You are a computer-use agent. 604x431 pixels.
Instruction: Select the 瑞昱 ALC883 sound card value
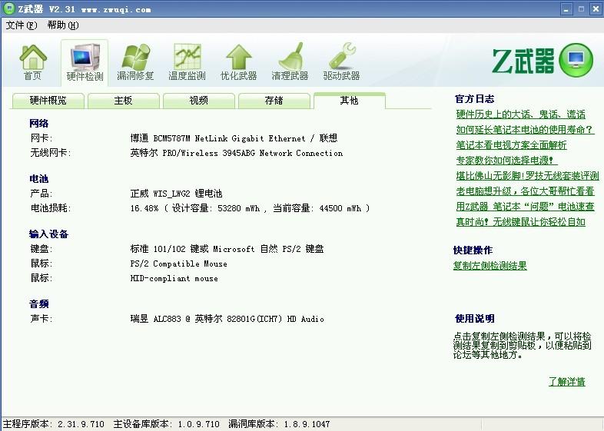[x=227, y=319]
